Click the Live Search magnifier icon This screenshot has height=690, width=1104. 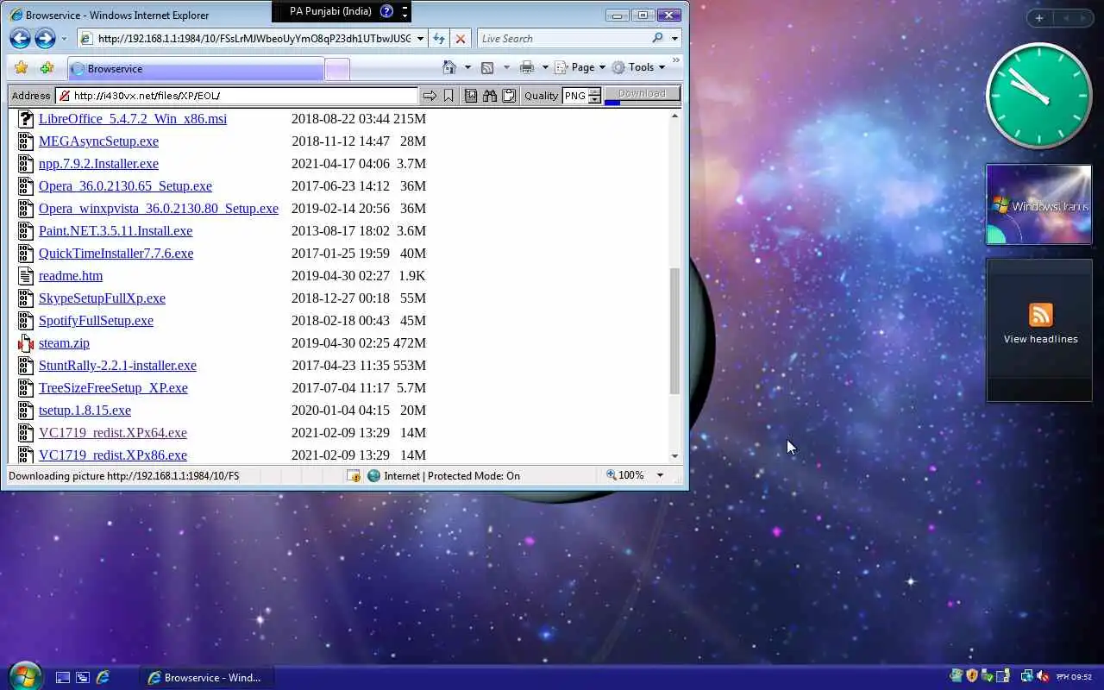point(658,38)
